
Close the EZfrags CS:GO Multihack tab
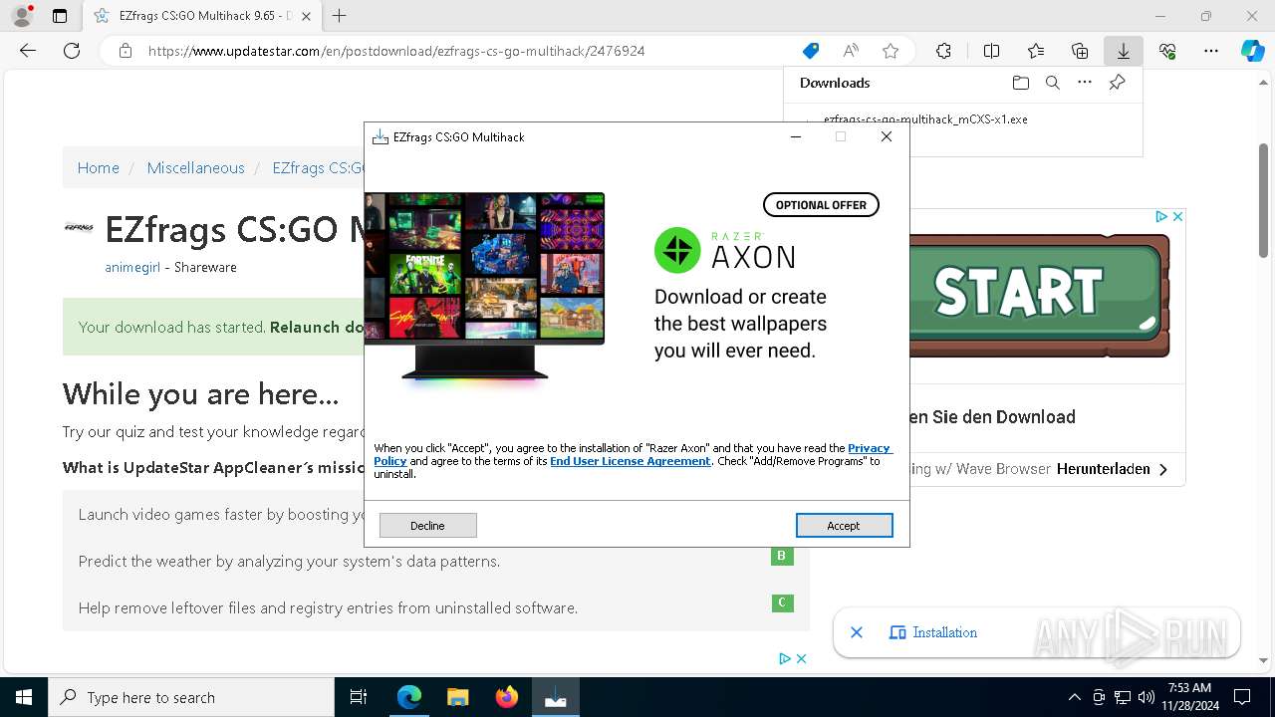tap(306, 16)
